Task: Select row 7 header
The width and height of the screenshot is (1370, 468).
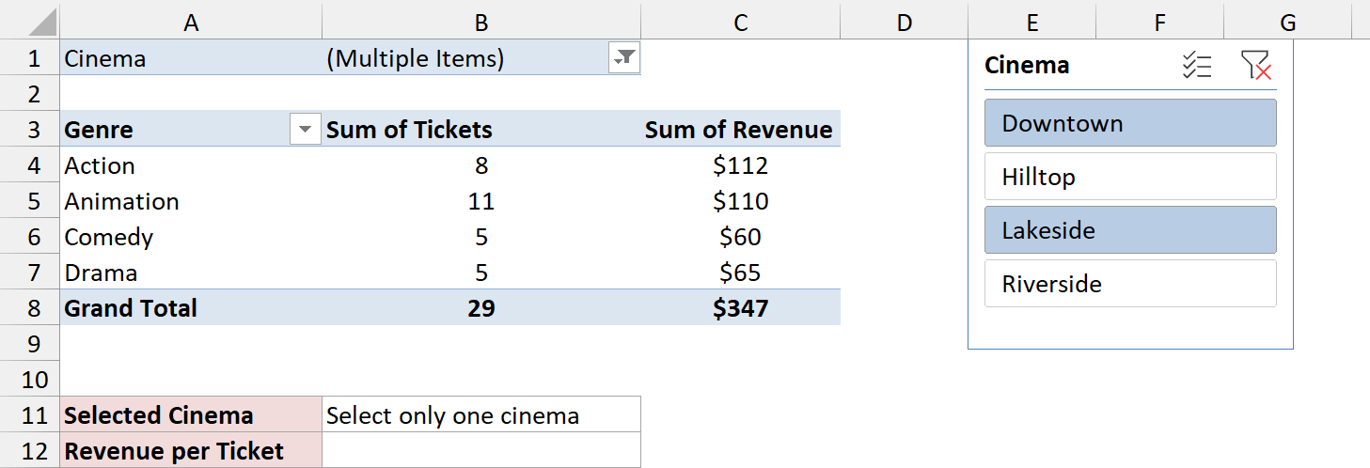Action: tap(30, 273)
